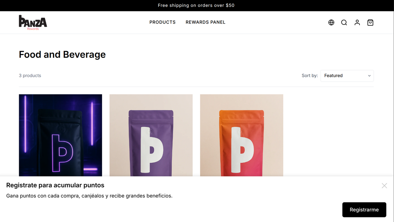
Task: Click the search magnifier icon
Action: [x=344, y=22]
